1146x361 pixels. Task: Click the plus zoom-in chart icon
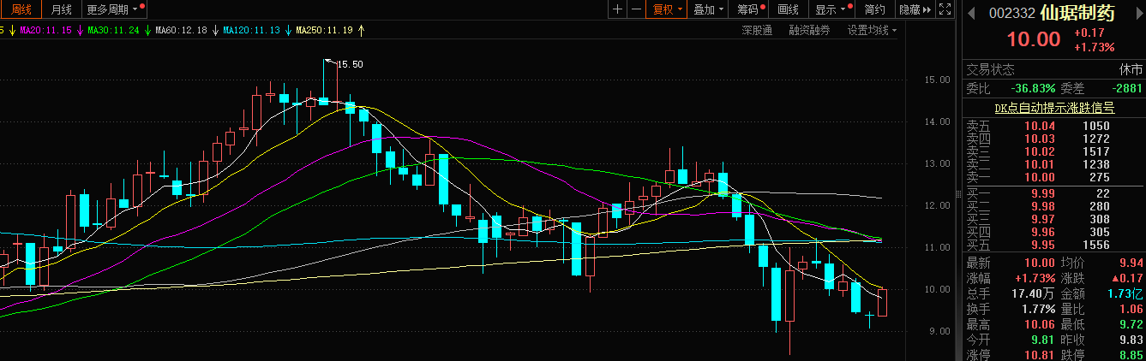click(x=618, y=9)
